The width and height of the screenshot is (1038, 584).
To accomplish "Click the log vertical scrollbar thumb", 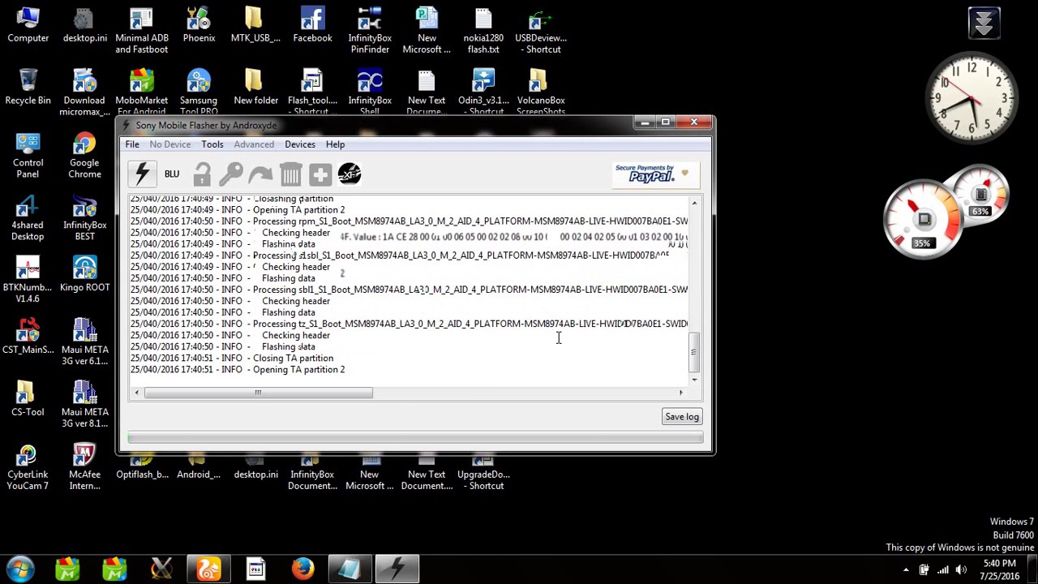I will [694, 352].
